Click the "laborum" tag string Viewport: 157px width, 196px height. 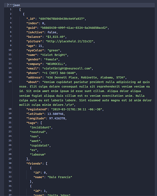click(38, 154)
